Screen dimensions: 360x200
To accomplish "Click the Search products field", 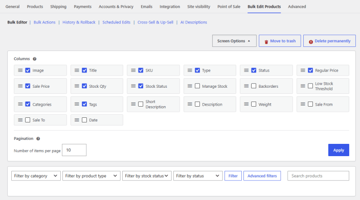I will coord(318,176).
